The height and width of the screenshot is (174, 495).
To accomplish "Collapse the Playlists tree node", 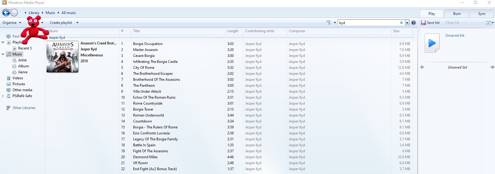I will [3, 42].
